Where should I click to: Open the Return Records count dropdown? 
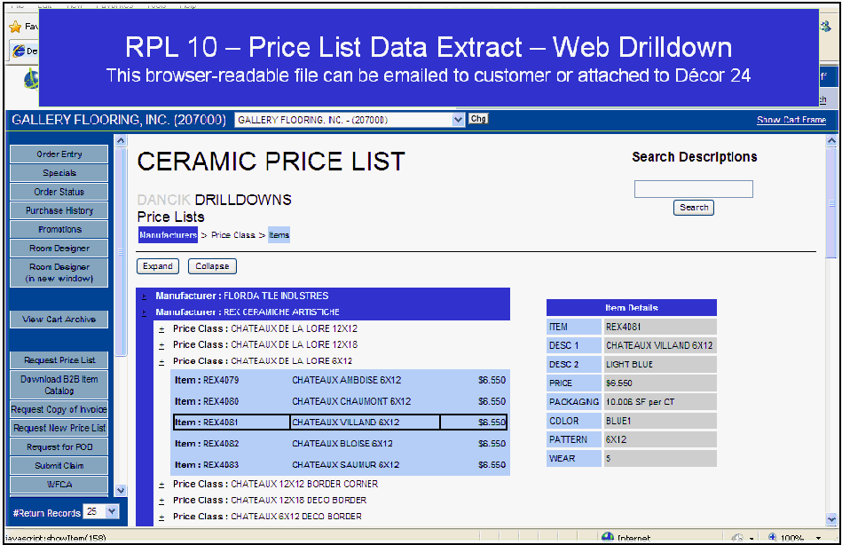click(111, 511)
